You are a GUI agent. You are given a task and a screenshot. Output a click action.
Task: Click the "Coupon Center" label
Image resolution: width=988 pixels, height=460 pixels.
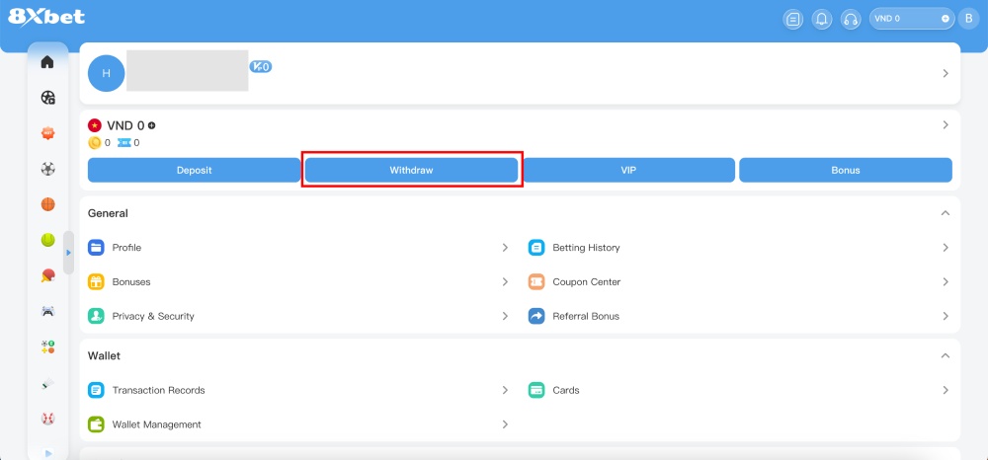[587, 282]
